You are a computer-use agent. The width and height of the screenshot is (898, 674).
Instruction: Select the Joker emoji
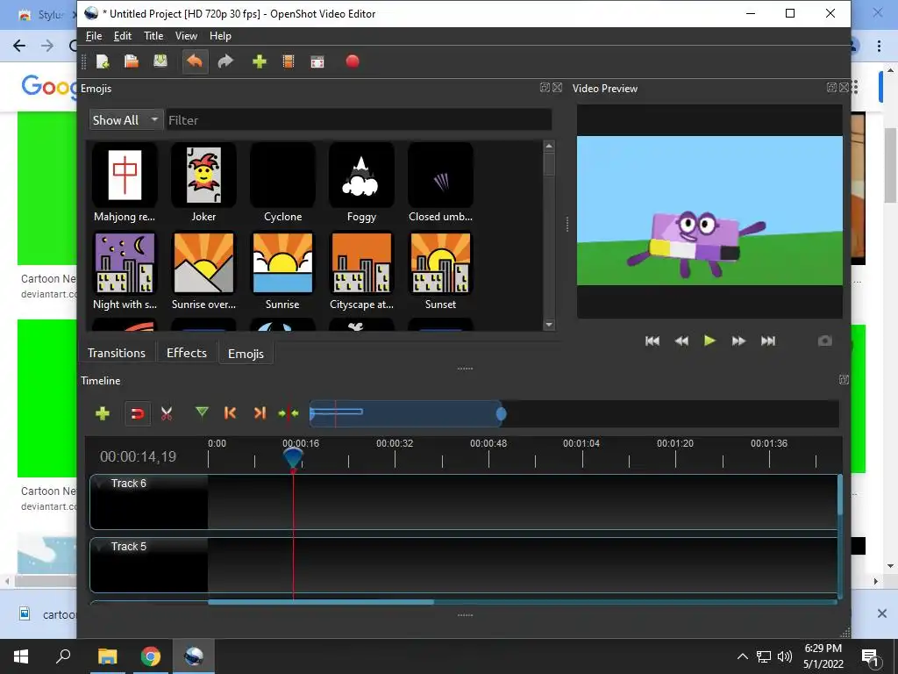[203, 183]
